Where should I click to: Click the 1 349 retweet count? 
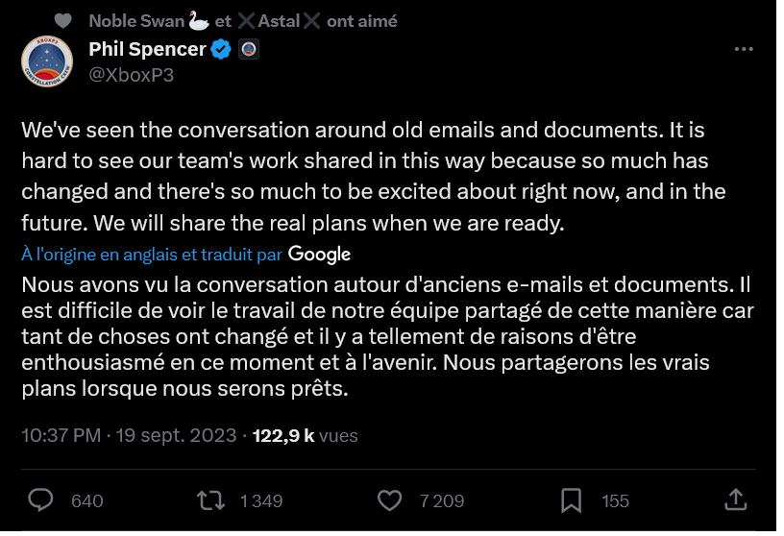[x=260, y=500]
